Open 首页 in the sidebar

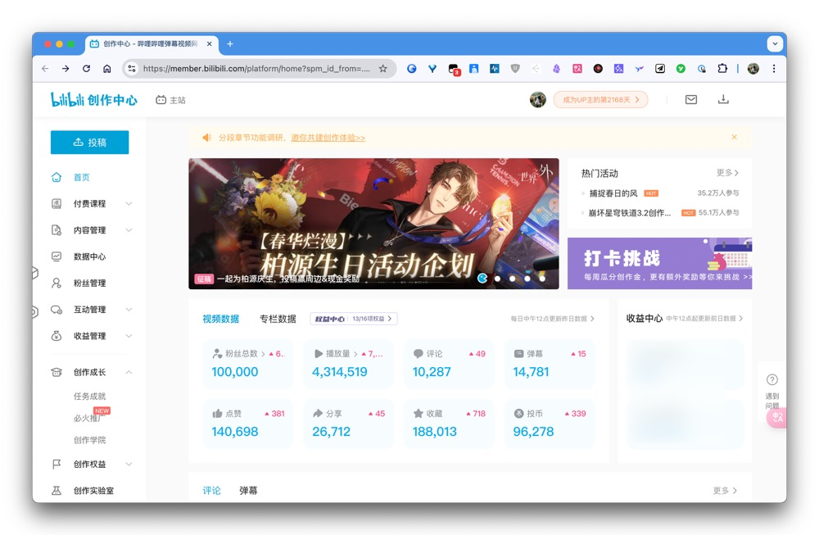[81, 177]
